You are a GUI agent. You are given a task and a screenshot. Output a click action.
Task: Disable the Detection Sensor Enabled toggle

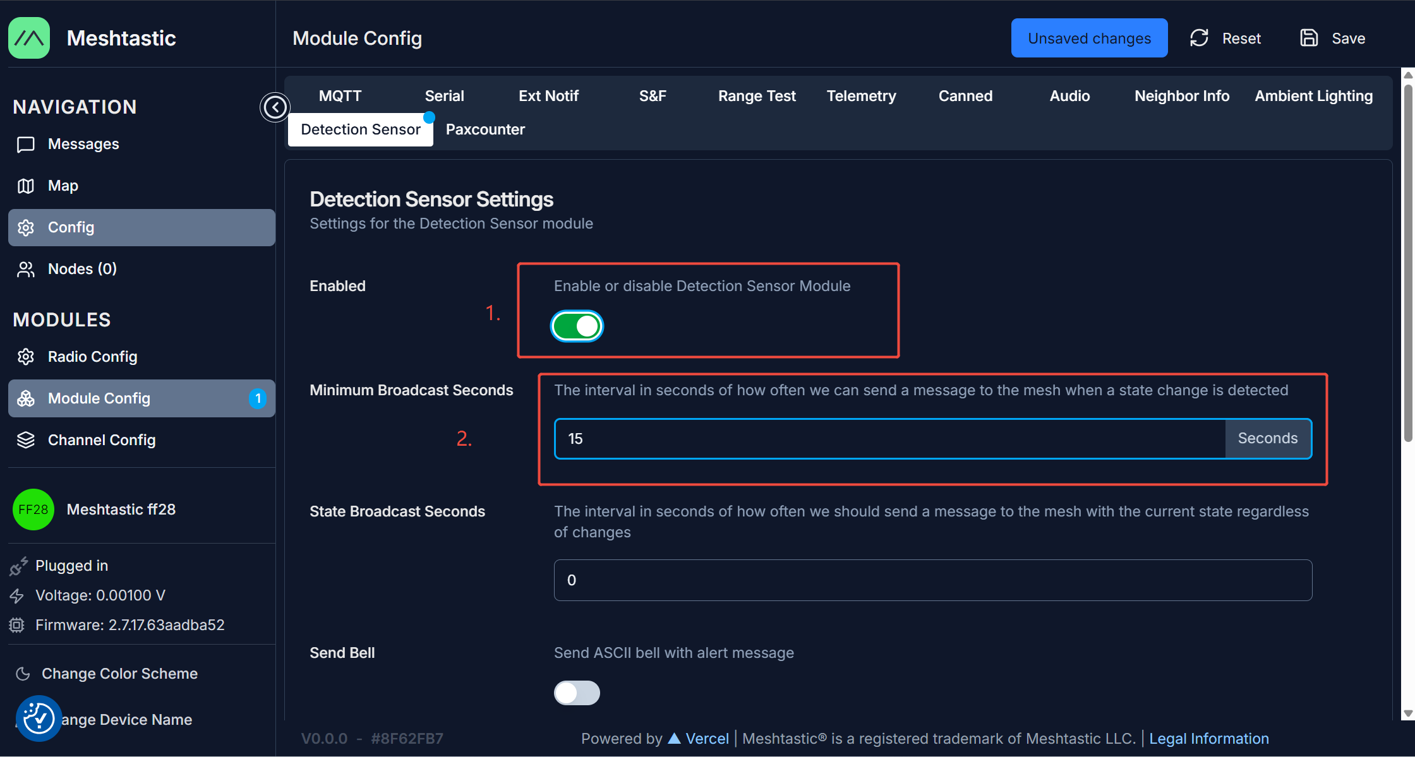[577, 326]
